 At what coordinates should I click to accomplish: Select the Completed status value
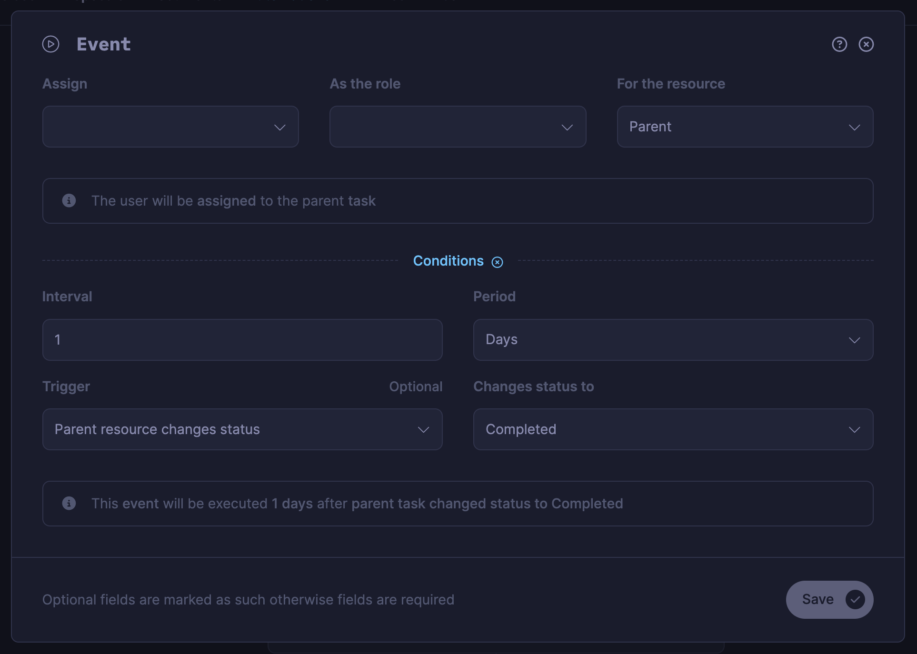pos(520,429)
